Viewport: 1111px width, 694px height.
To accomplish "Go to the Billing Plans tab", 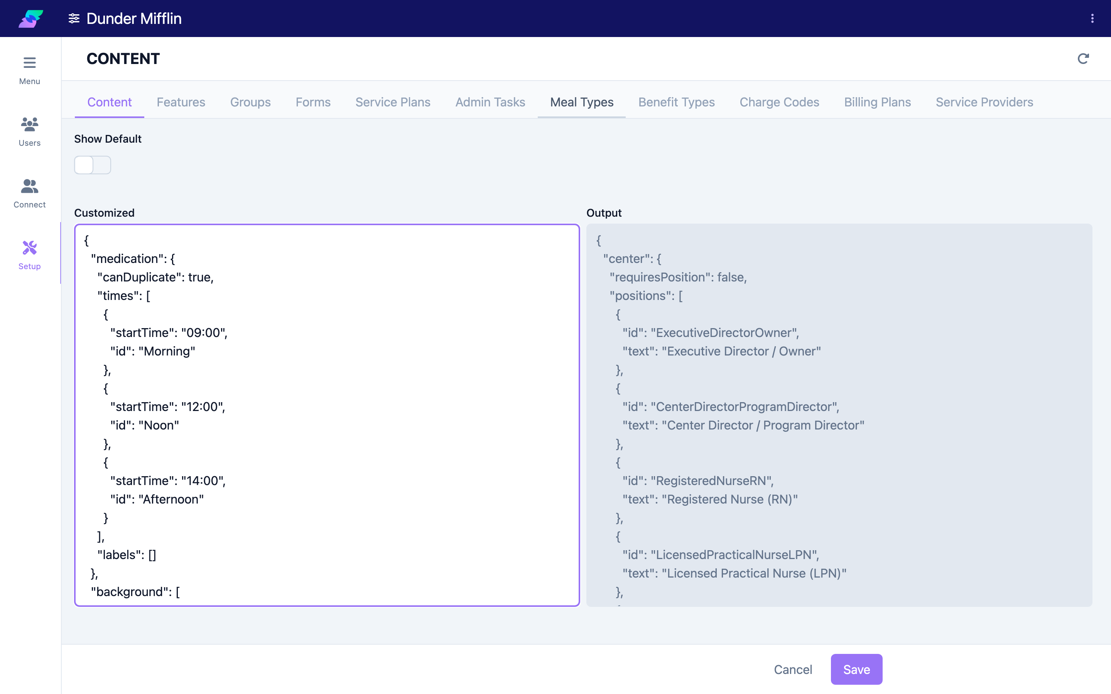I will [877, 102].
